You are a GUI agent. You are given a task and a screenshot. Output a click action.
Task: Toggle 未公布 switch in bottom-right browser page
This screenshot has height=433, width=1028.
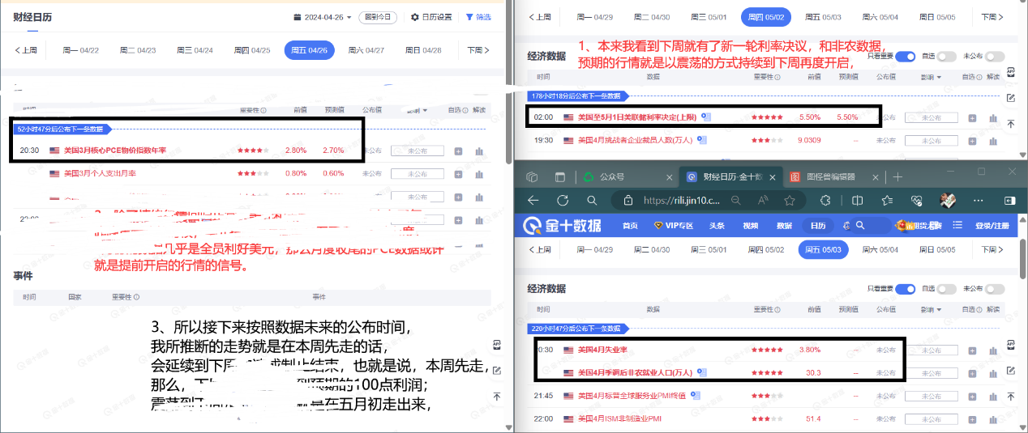click(995, 289)
